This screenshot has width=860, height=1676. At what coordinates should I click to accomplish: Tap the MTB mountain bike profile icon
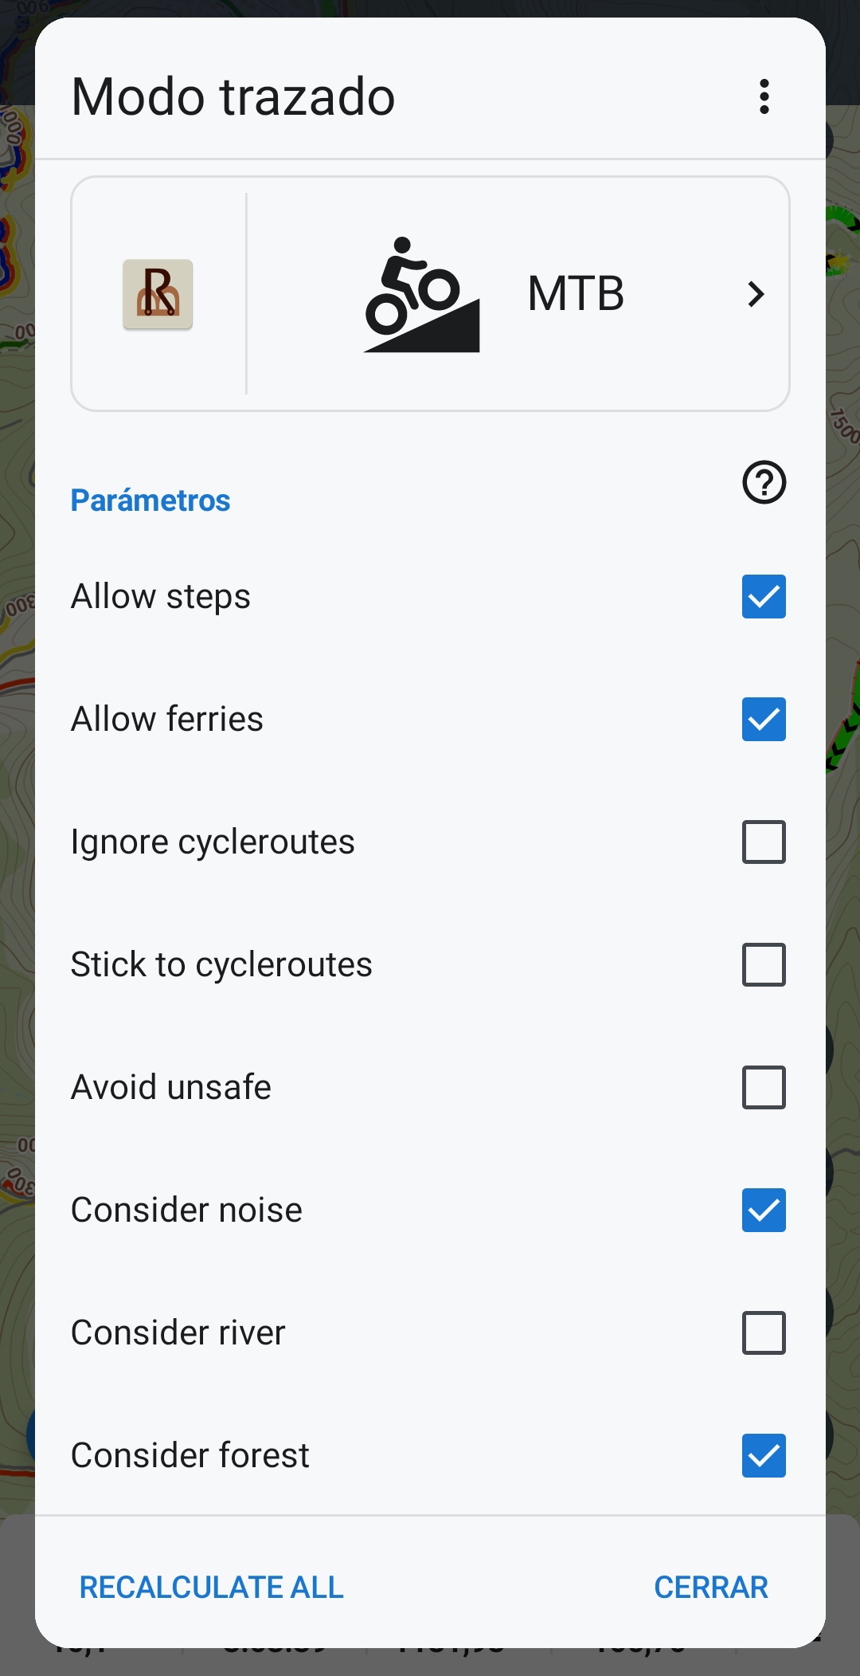(421, 295)
